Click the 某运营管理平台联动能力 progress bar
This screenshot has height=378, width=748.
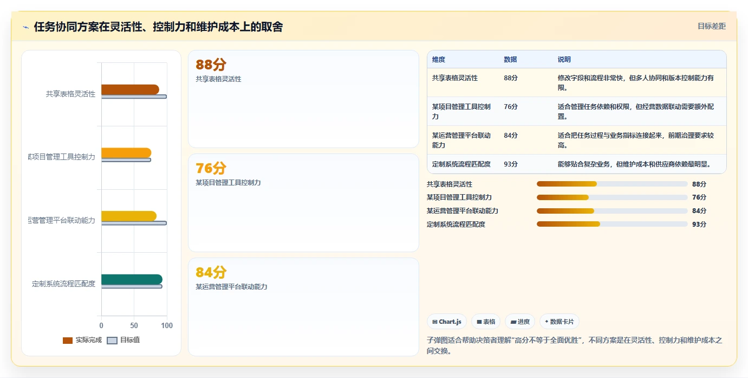612,211
